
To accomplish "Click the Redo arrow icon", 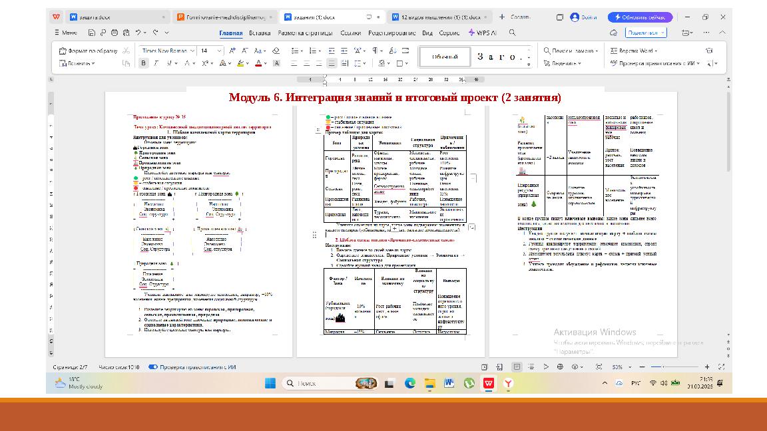I will pyautogui.click(x=156, y=33).
